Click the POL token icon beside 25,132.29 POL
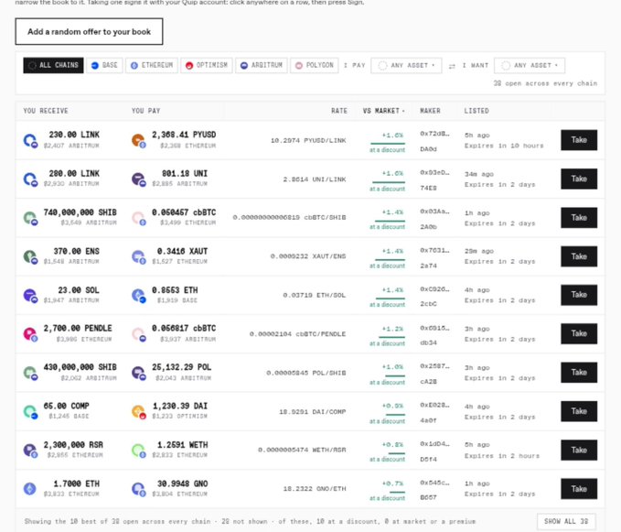The height and width of the screenshot is (532, 621). [x=139, y=373]
